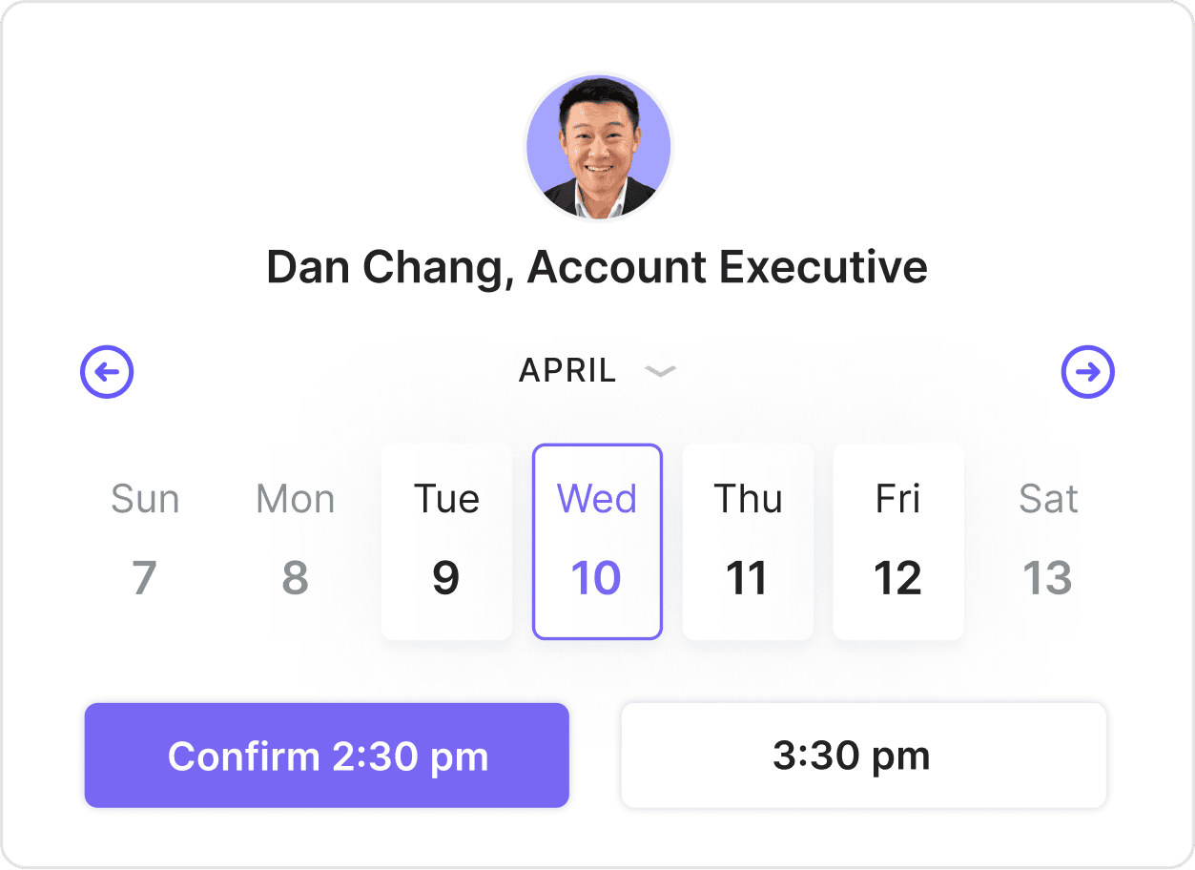The height and width of the screenshot is (870, 1195).
Task: Click the right arrow for next week
Action: pos(1087,372)
